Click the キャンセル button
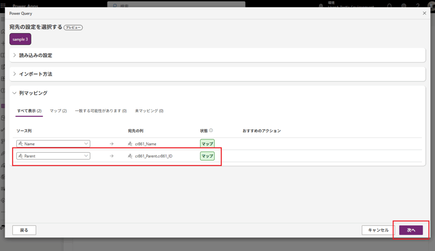This screenshot has width=435, height=251. 378,230
